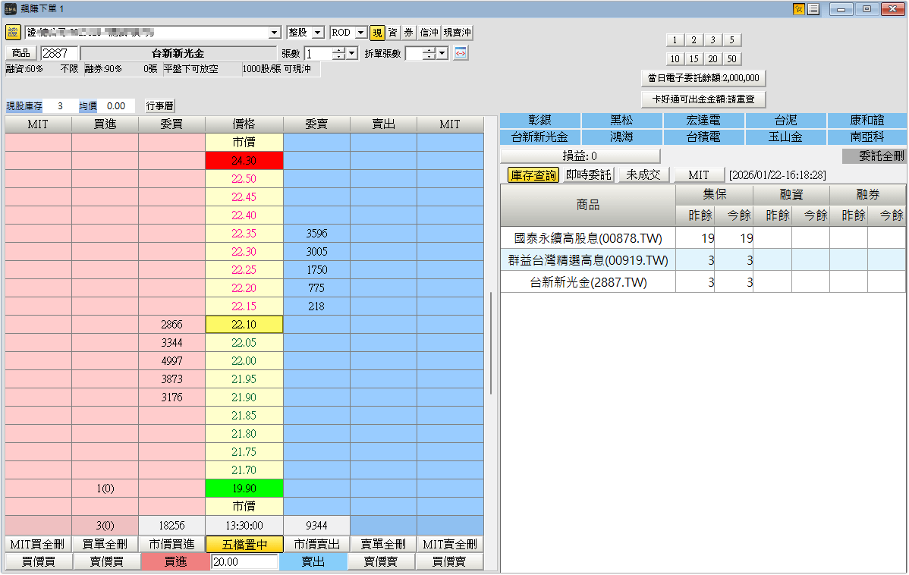Click 卡好通可出金金額 button
The image size is (909, 575).
click(x=703, y=99)
